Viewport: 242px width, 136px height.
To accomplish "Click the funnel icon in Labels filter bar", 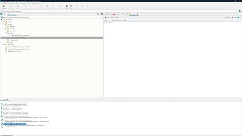I will coord(232,18).
